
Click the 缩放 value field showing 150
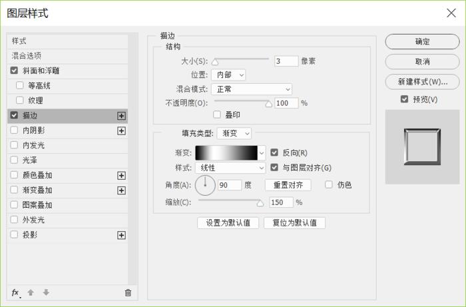pos(281,202)
